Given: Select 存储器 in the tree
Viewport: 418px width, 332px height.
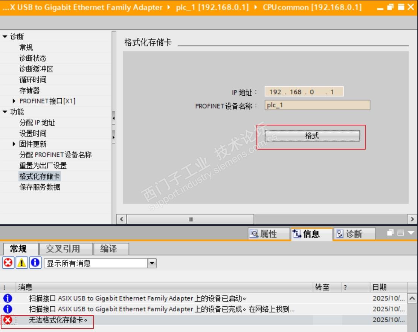Looking at the screenshot, I should click(29, 90).
